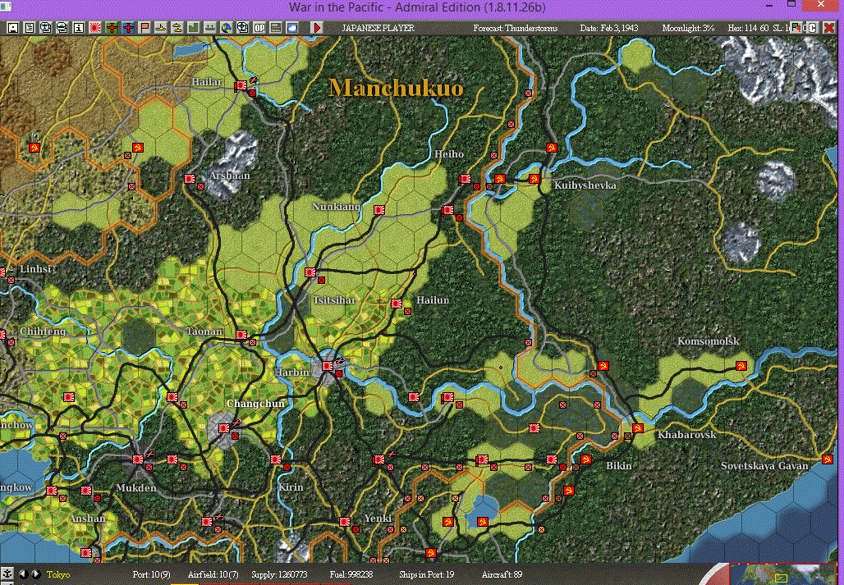Image resolution: width=844 pixels, height=585 pixels.
Task: Click the green ships at sea icon
Action: 210,27
